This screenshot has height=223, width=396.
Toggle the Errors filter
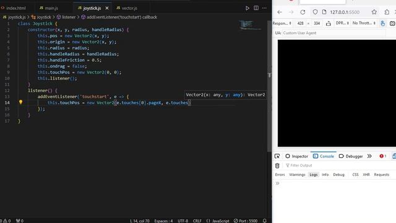[280, 175]
